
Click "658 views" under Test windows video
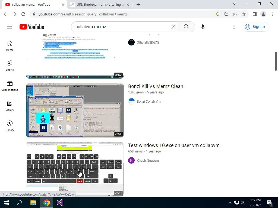135,151
